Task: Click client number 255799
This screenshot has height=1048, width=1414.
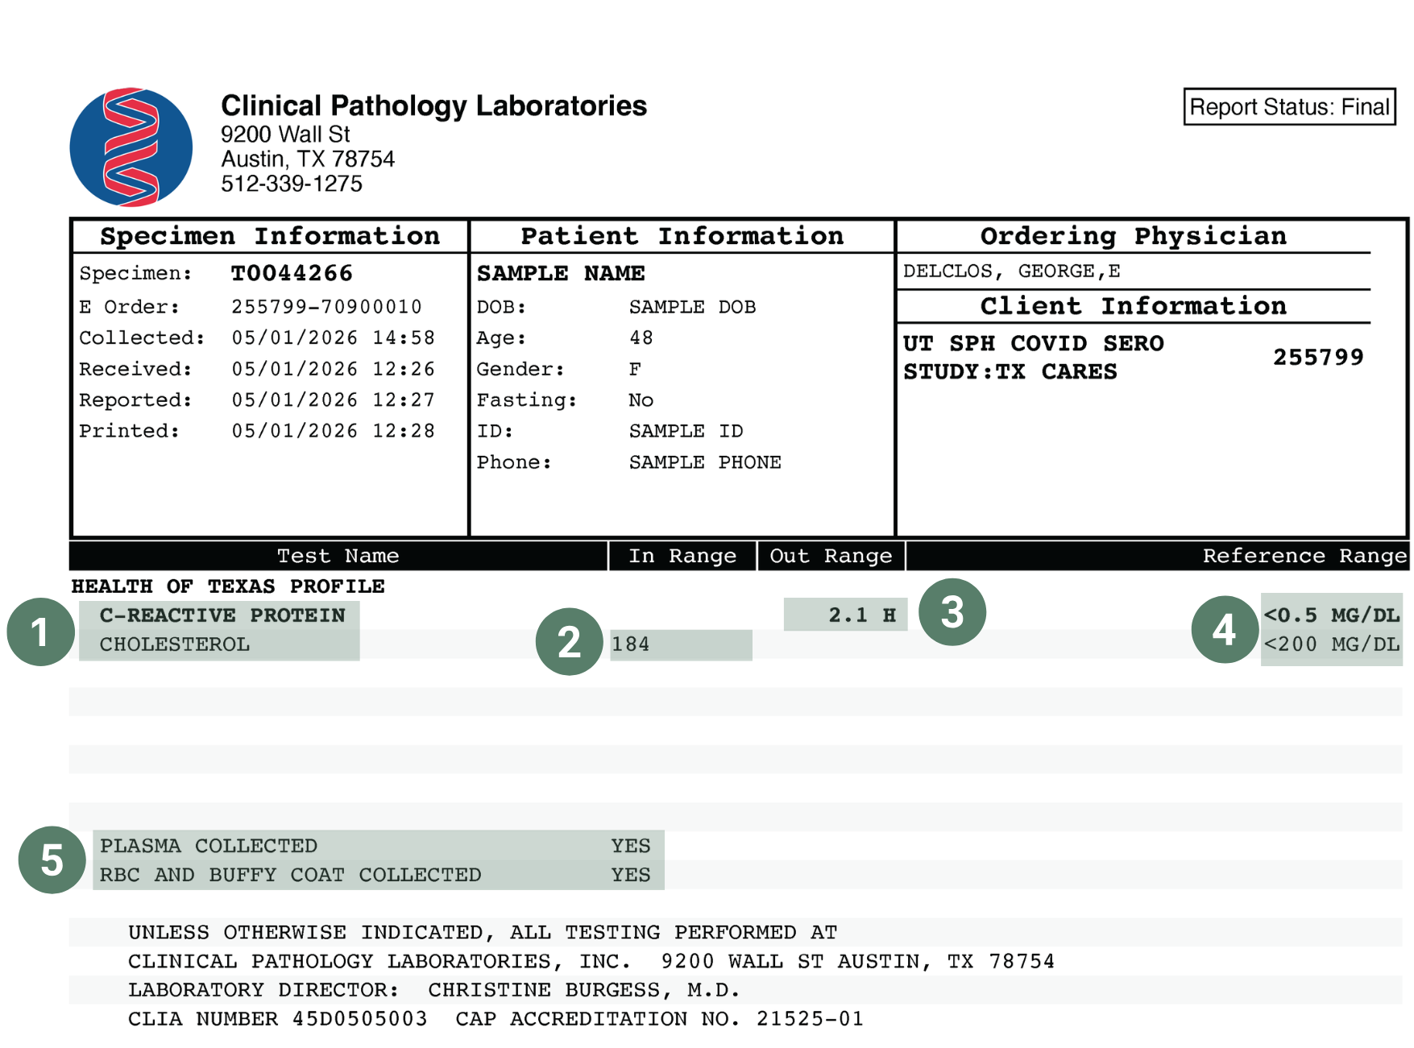Action: tap(1318, 357)
